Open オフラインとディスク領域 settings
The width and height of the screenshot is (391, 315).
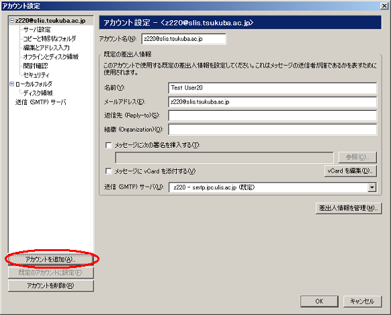click(x=51, y=57)
